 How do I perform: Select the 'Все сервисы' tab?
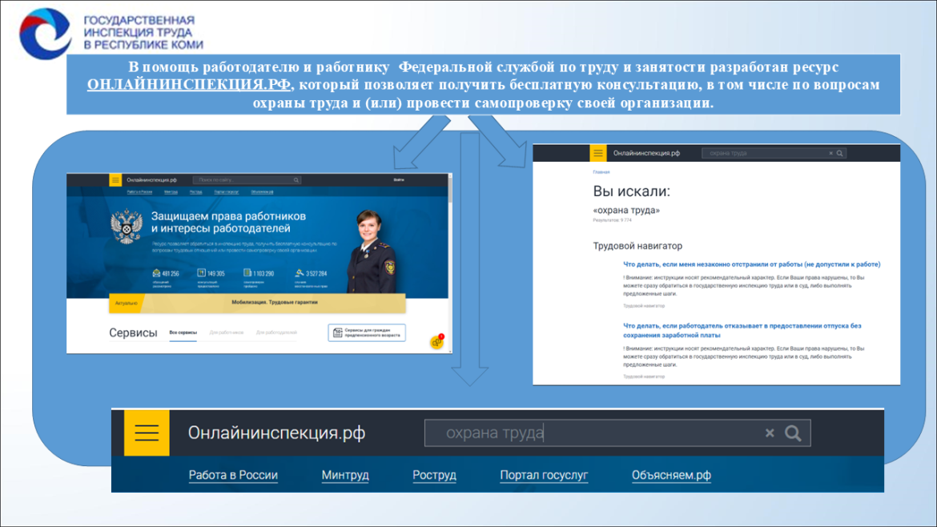[x=183, y=333]
